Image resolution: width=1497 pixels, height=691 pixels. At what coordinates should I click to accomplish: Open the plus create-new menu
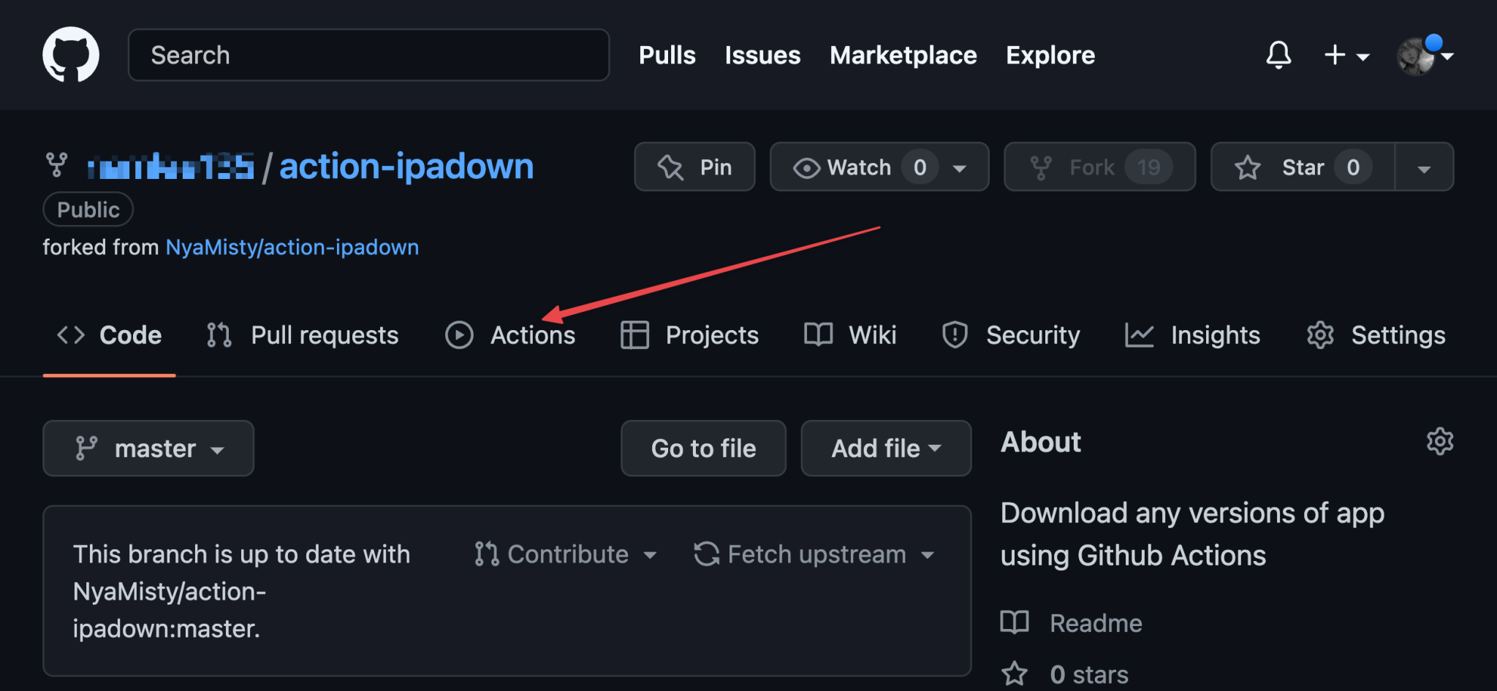click(1346, 55)
